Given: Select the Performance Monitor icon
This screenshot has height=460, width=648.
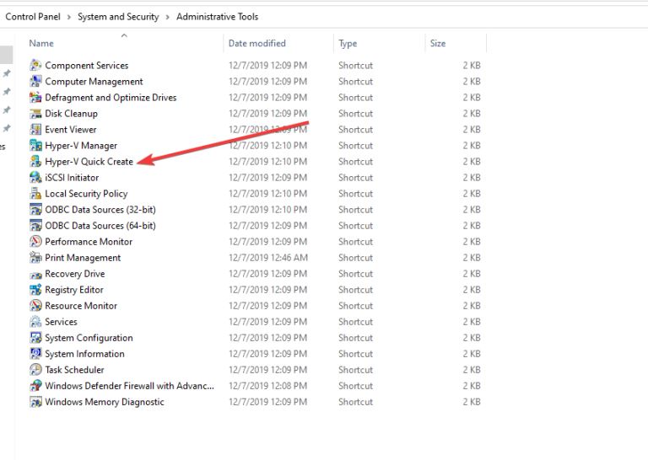Looking at the screenshot, I should pos(36,241).
